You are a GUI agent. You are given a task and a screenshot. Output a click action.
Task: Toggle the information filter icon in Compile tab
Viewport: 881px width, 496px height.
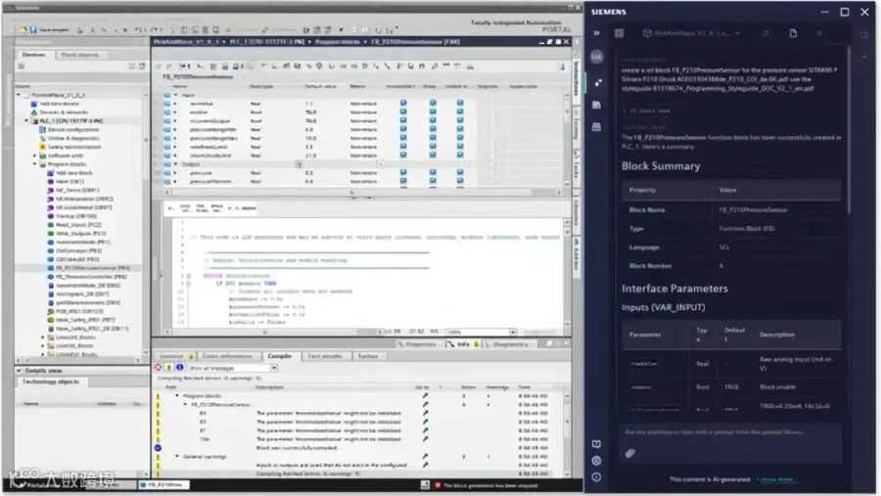pos(179,368)
